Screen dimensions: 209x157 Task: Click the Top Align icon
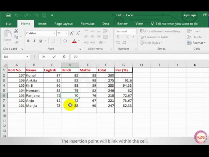click(86, 31)
